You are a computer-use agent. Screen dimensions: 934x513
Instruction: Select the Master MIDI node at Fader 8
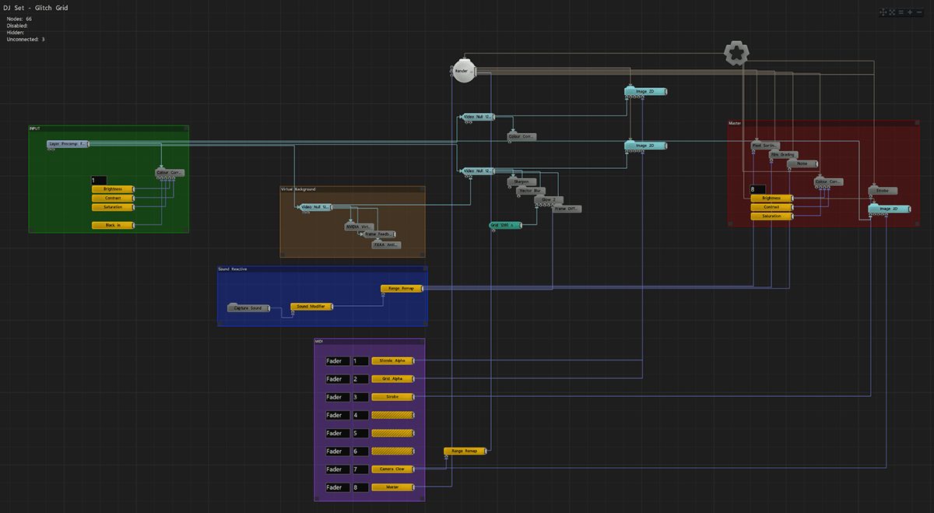[393, 487]
